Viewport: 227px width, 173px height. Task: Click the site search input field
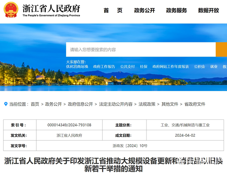(141, 49)
